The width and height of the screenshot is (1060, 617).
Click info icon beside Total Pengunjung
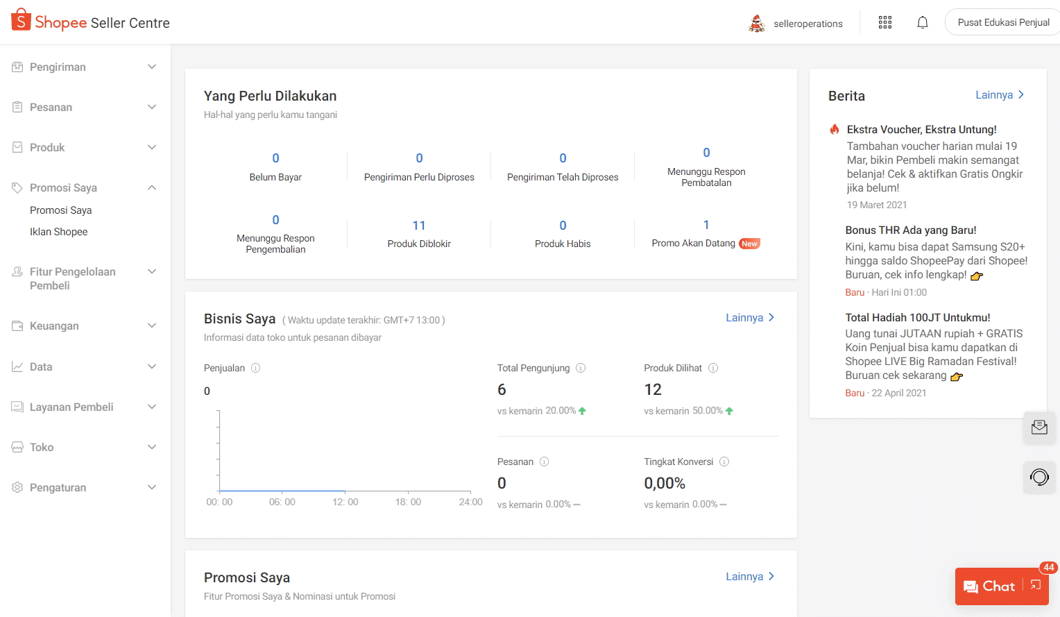coord(581,368)
